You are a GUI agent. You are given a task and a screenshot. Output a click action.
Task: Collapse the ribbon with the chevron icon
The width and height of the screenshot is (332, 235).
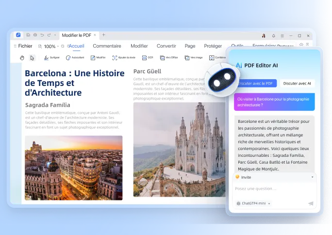(x=307, y=44)
